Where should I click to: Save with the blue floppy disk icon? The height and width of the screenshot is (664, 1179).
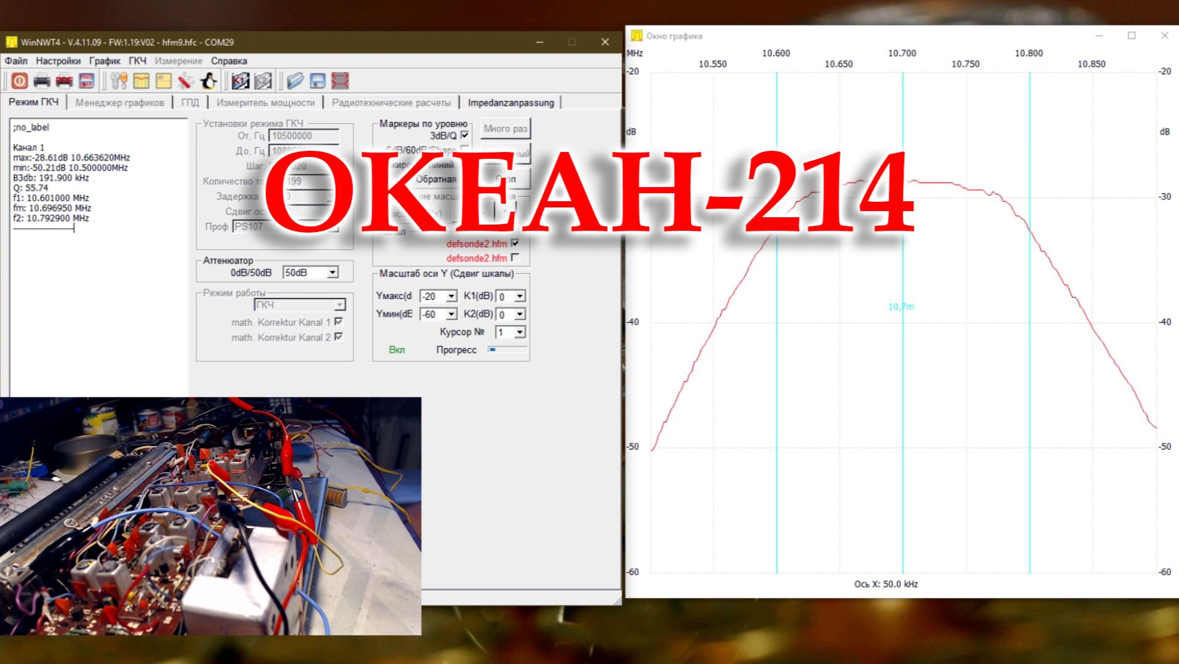coord(317,81)
